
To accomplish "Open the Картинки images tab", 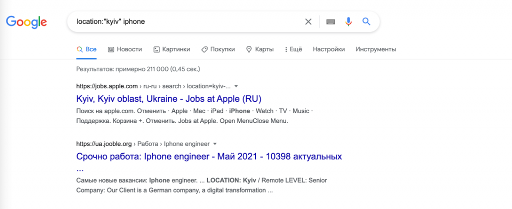I will click(x=171, y=49).
